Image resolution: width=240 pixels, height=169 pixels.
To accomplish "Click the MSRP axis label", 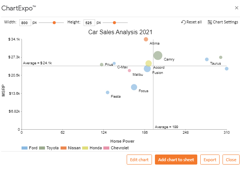I will [3, 91].
